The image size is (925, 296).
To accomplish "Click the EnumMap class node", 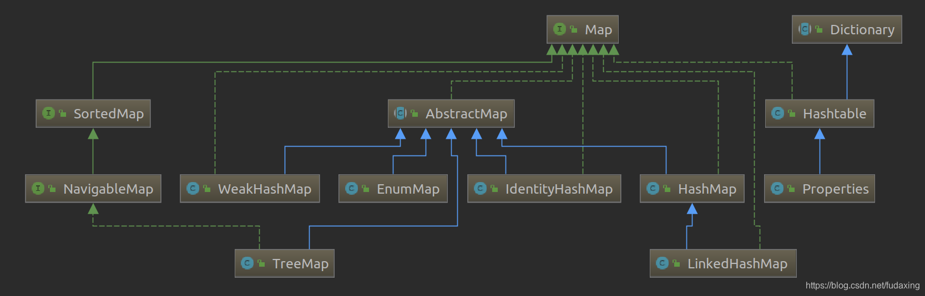I will click(x=393, y=189).
